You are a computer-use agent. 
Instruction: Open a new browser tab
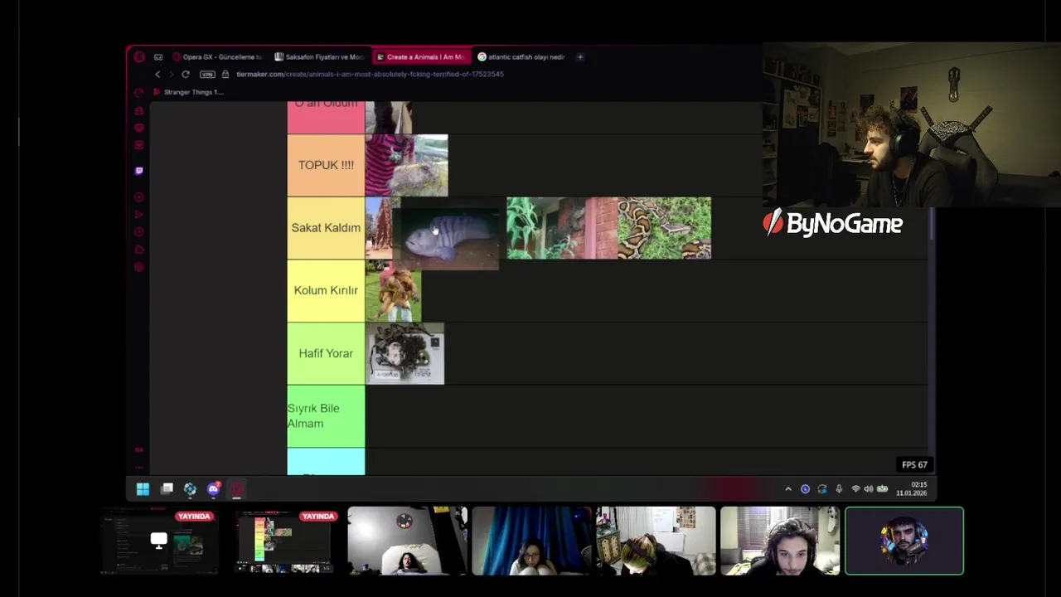[x=580, y=57]
